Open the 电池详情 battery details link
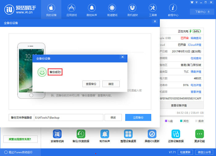Image resolution: width=216 pixels, height=156 pixels. [x=196, y=85]
